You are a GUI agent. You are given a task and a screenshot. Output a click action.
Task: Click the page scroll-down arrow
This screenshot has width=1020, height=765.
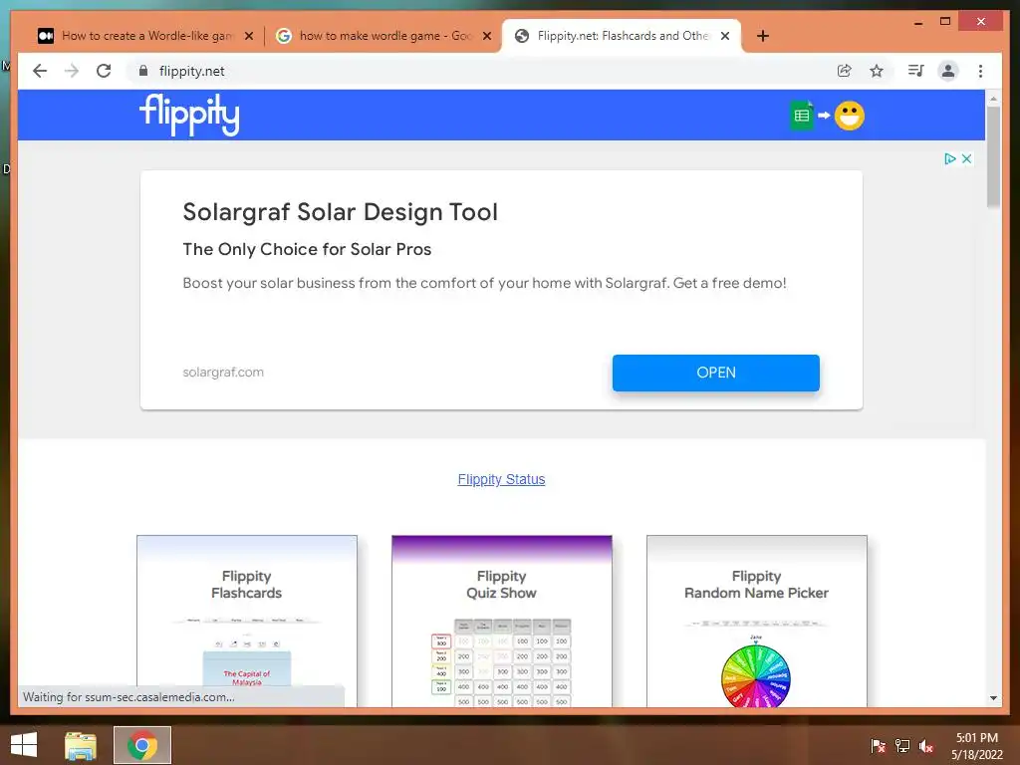(x=993, y=698)
